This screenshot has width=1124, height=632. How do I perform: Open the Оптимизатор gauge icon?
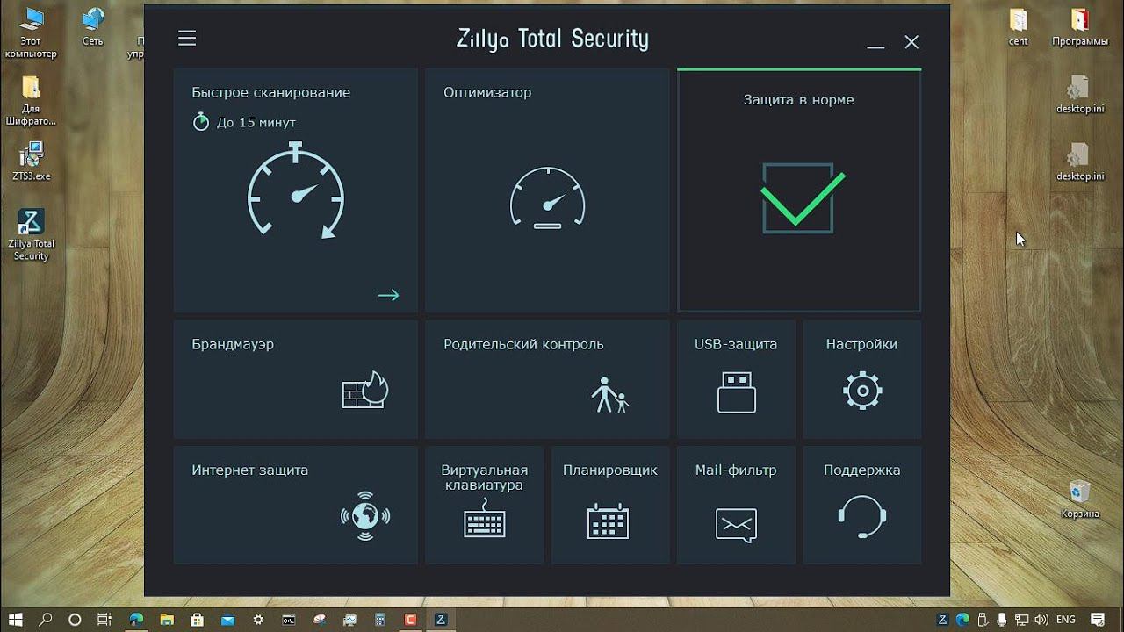547,198
